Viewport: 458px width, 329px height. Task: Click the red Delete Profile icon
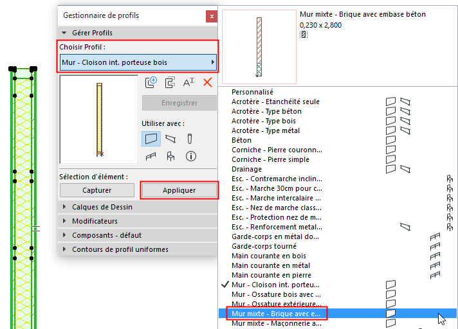(208, 82)
